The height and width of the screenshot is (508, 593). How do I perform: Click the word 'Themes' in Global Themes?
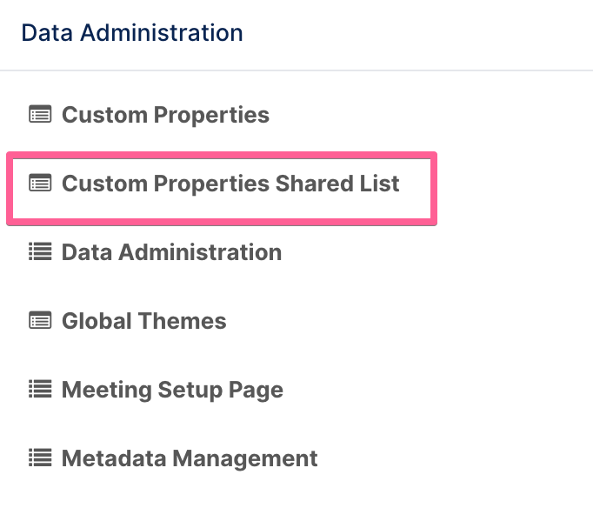183,321
